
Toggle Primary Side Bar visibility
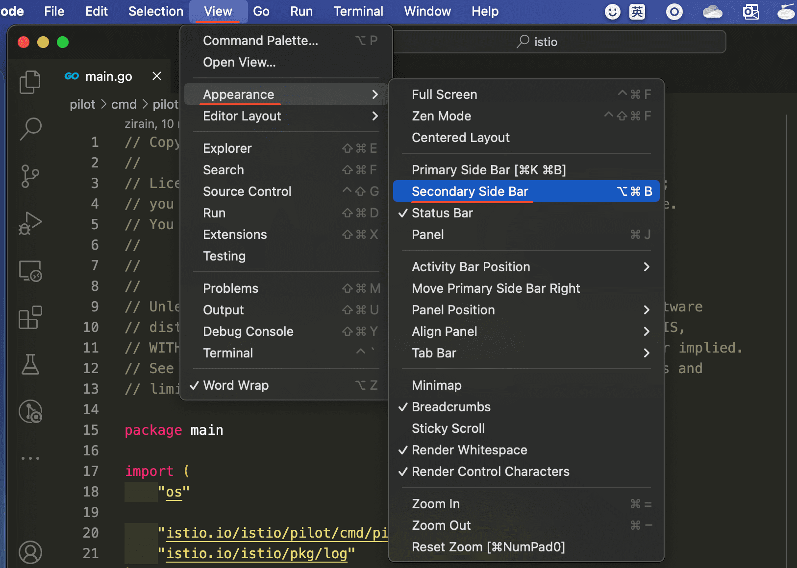coord(526,170)
